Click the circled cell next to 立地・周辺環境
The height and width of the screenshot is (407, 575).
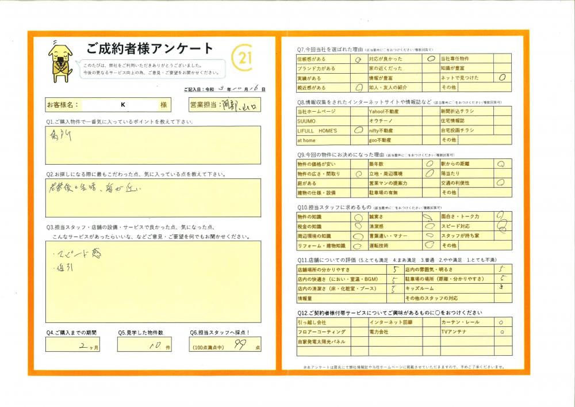click(x=430, y=173)
